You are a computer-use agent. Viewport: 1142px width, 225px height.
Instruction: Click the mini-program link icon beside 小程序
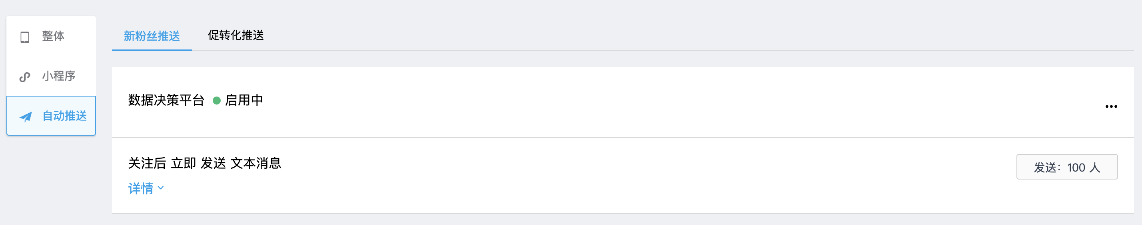pos(25,77)
